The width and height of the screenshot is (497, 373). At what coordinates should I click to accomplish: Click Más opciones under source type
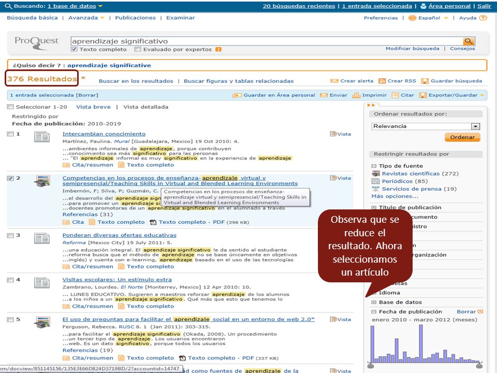[x=395, y=196]
